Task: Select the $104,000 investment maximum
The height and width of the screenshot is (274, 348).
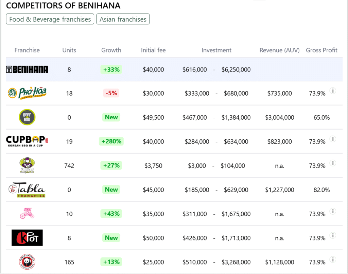Action: coord(232,166)
